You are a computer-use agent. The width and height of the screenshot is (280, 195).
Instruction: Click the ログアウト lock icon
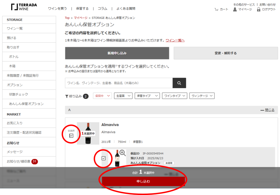(x=259, y=9)
